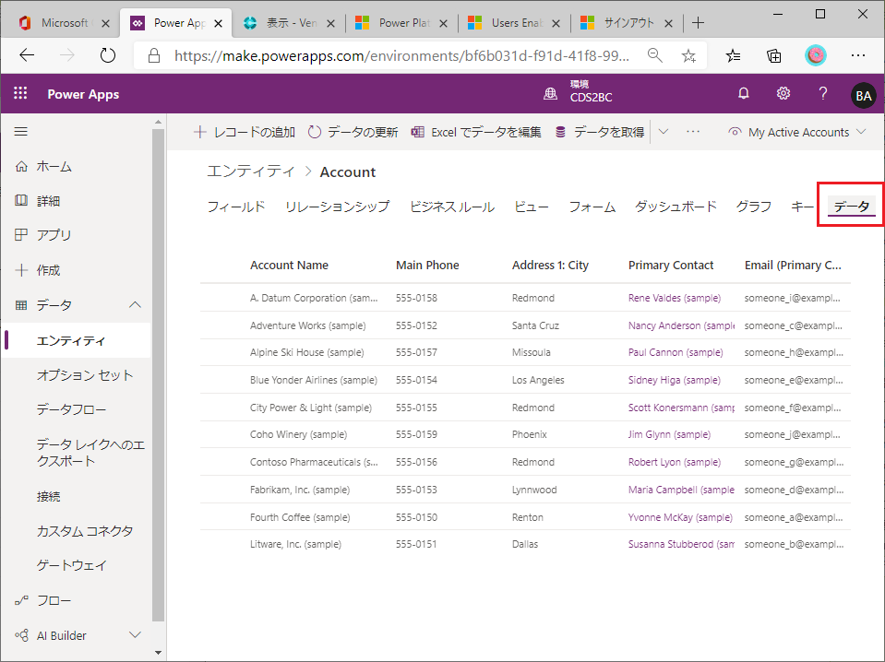Open the browser profile avatar
Screen dimensions: 885x662
coord(815,55)
